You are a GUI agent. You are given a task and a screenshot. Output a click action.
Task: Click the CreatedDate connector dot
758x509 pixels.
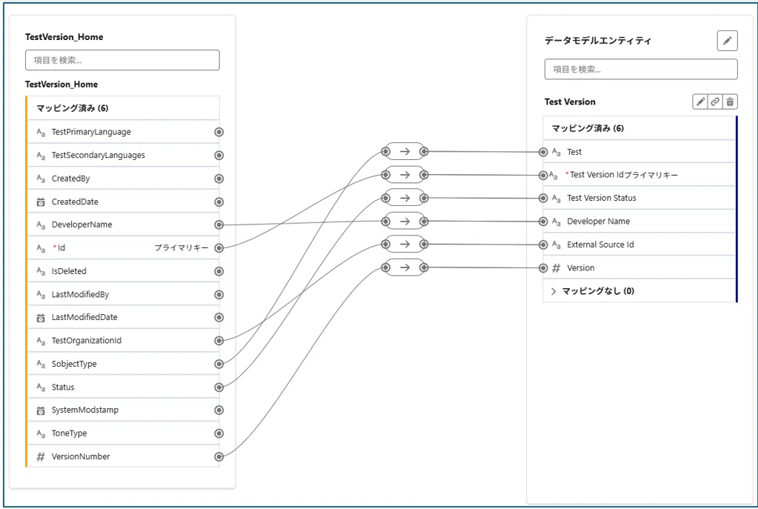click(x=219, y=202)
